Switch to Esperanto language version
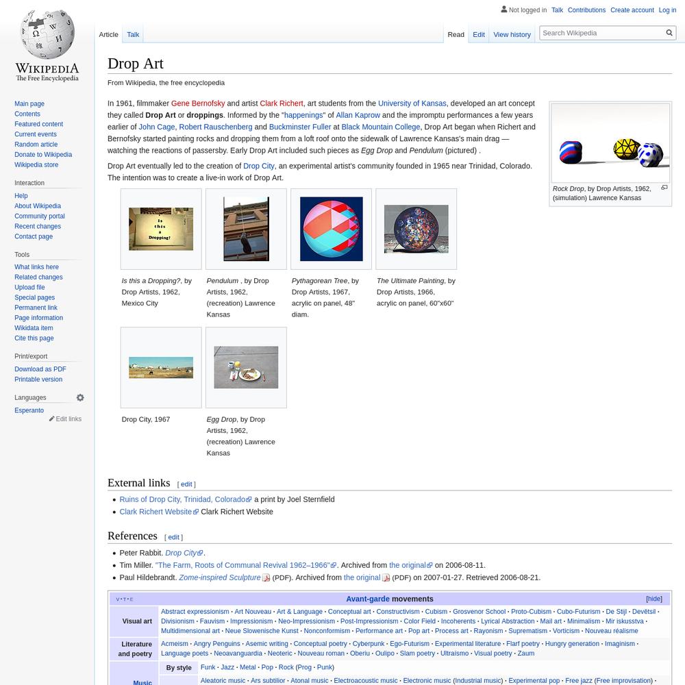Screen dimensions: 685x685 [x=29, y=410]
